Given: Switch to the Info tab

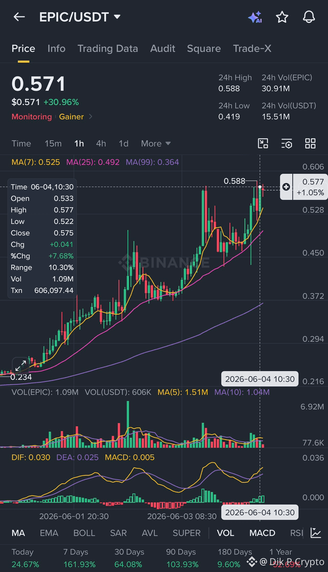Looking at the screenshot, I should click(56, 48).
